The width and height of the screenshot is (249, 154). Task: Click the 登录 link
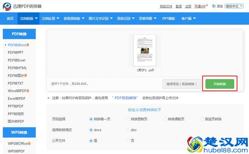pyautogui.click(x=179, y=6)
